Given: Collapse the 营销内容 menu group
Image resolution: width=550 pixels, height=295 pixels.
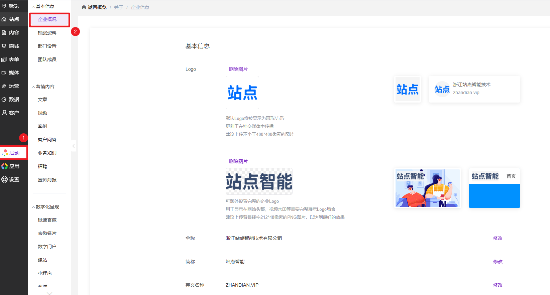Looking at the screenshot, I should click(x=33, y=87).
